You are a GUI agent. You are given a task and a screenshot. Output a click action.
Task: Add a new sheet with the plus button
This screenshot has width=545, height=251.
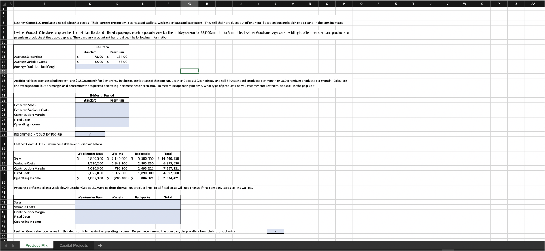point(100,246)
